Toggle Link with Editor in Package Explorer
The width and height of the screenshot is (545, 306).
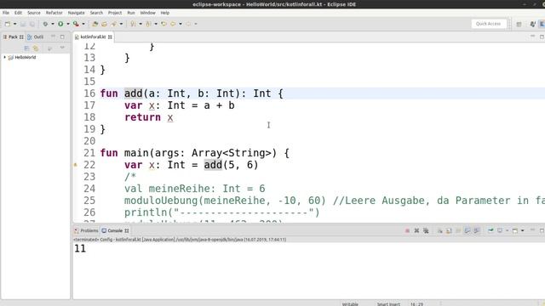coord(36,48)
